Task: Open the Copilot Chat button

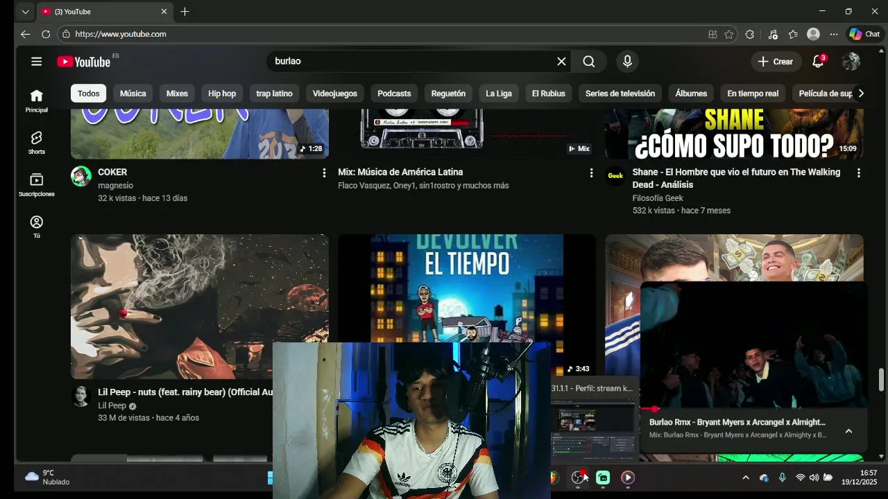Action: [864, 34]
